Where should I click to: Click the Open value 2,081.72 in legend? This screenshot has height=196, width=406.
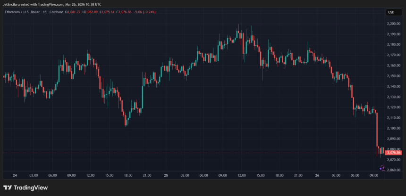[x=74, y=12]
